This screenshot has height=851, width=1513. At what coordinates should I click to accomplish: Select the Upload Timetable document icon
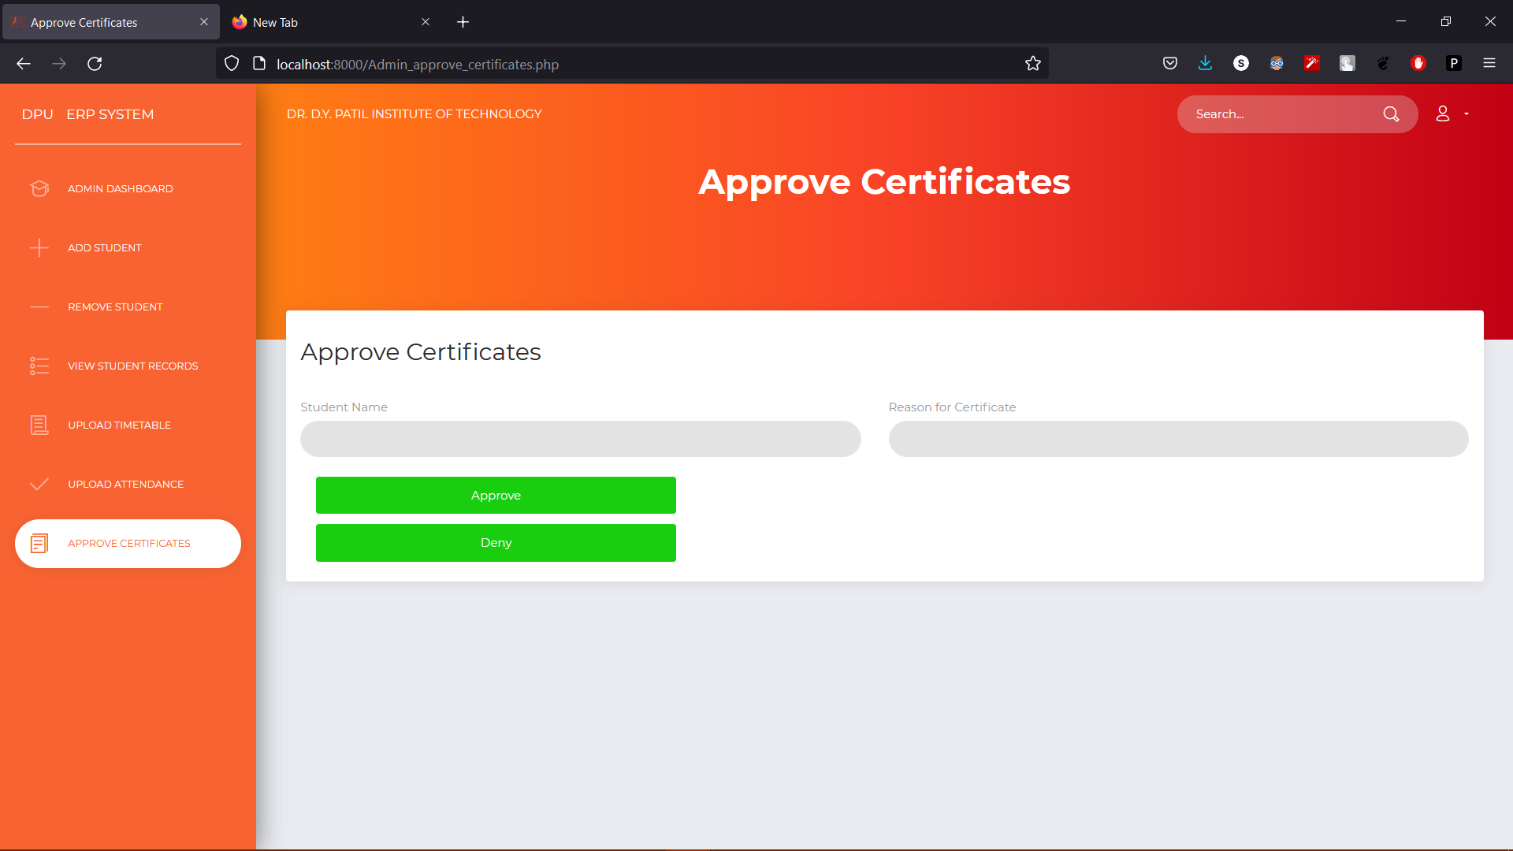(39, 425)
